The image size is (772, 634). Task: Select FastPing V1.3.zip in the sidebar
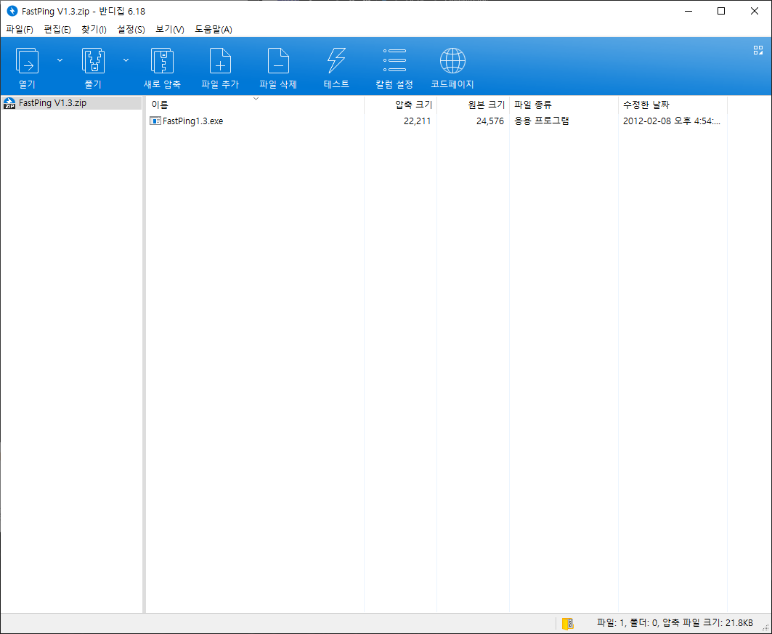pos(51,103)
